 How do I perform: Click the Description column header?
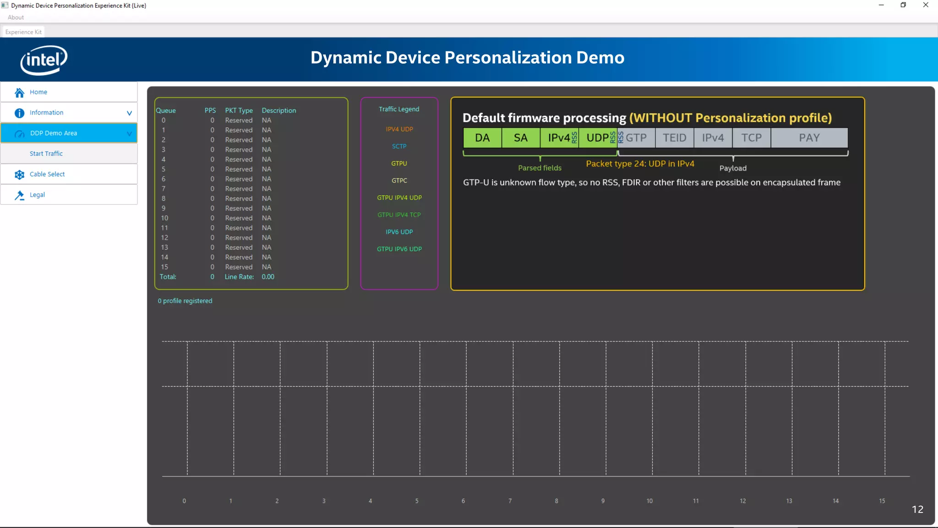(279, 110)
